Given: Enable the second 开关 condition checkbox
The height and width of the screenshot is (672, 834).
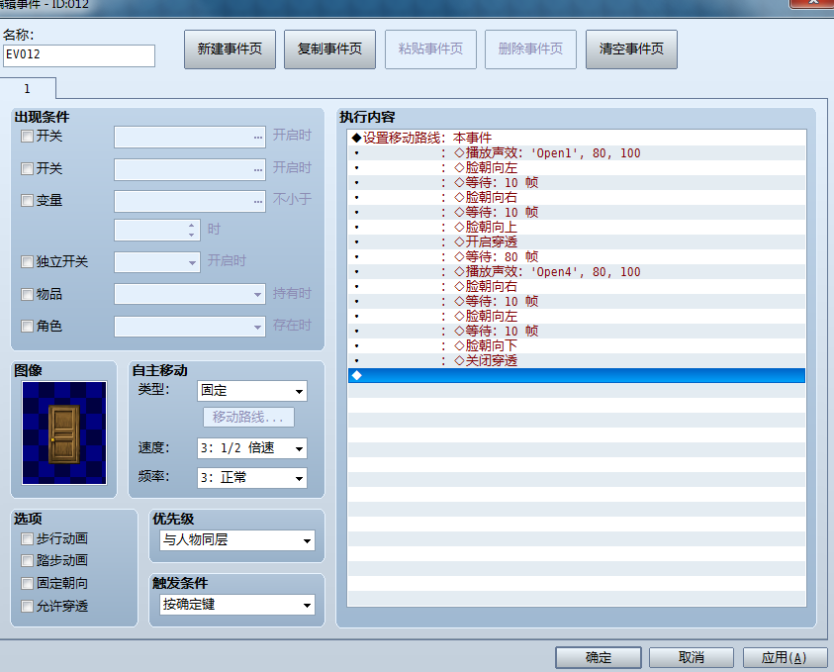Looking at the screenshot, I should click(x=27, y=168).
